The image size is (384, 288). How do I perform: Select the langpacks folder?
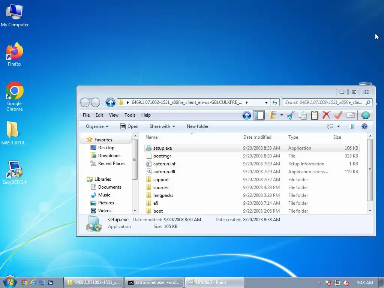click(x=163, y=195)
